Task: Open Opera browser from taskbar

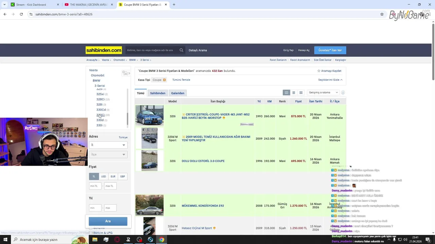Action: click(117, 240)
